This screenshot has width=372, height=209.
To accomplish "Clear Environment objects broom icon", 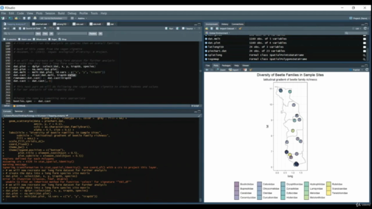I will 240,28.
